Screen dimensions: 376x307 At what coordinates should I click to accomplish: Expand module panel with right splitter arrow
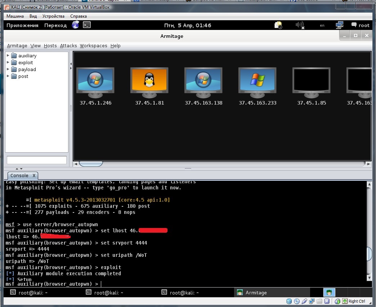click(71, 68)
